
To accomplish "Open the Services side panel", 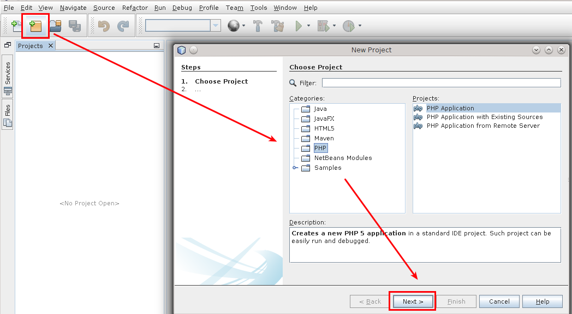I will 8,76.
